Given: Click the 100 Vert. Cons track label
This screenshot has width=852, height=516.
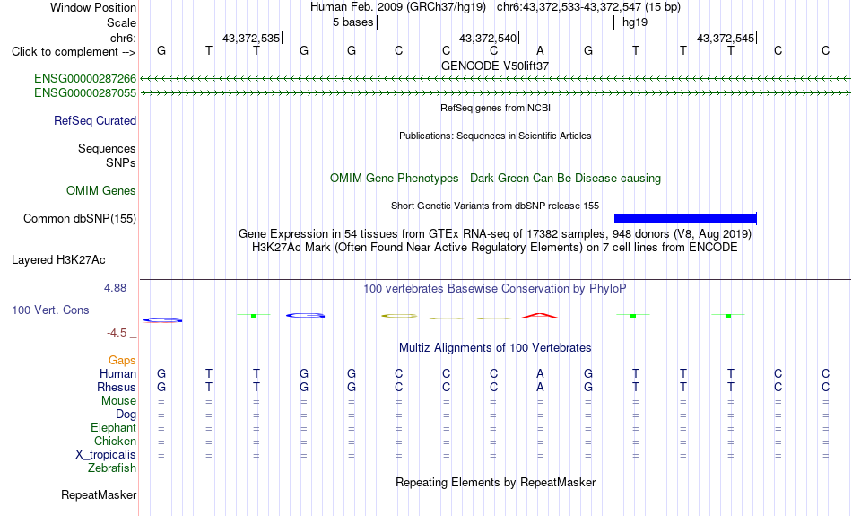Looking at the screenshot, I should click(50, 310).
